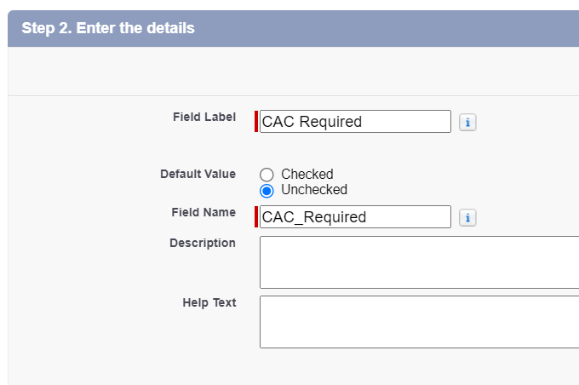Viewport: 579px width, 385px height.
Task: Click the blank band under the Step 2 header
Action: (294, 71)
